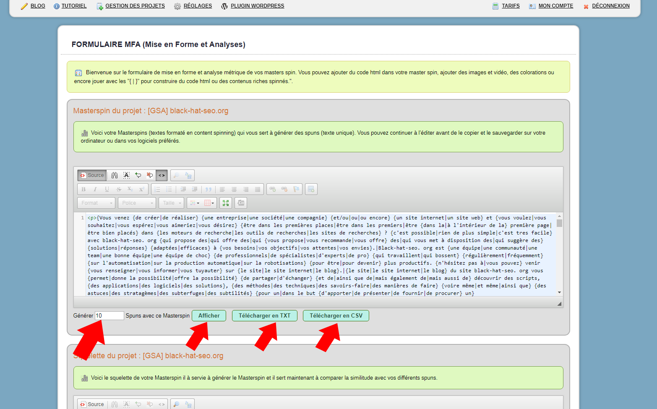Open the TUTORIEL menu link

[x=74, y=6]
